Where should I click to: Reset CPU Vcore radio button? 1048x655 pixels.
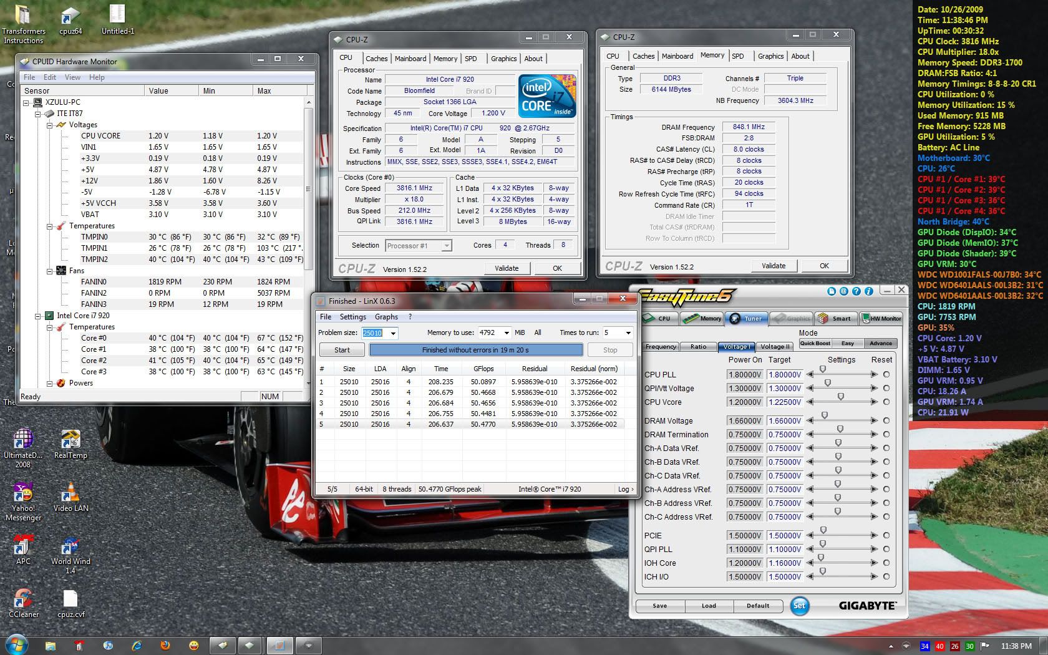click(886, 402)
